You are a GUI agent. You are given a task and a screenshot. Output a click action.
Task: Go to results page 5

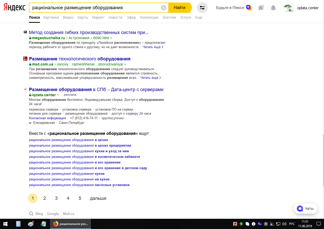coord(80,198)
